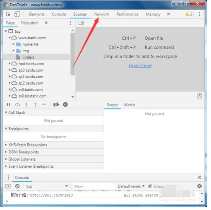The width and height of the screenshot is (211, 210).
Task: Open the Default levels dropdown
Action: 131,186
